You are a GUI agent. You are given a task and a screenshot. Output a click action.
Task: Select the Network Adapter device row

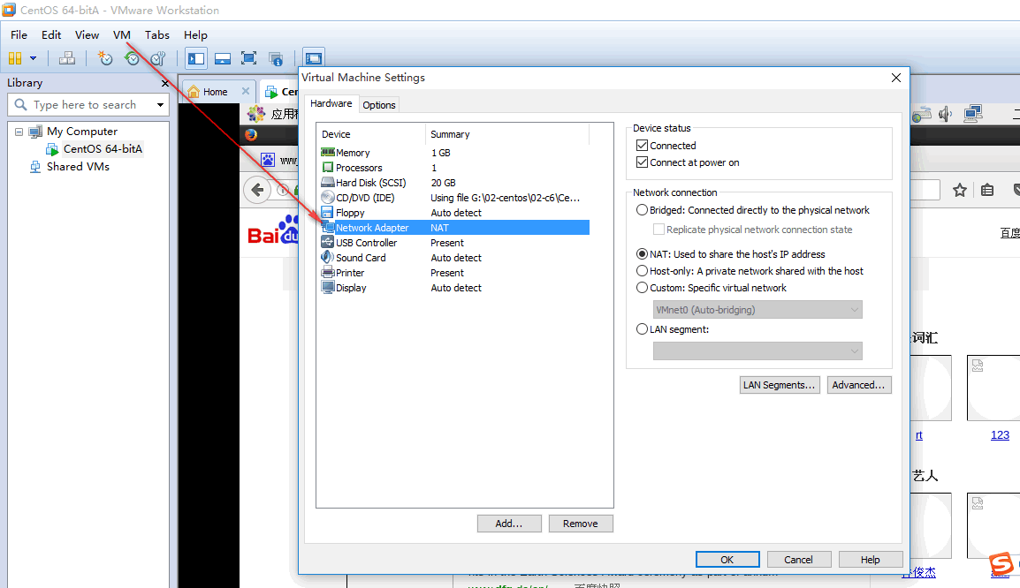pos(454,228)
